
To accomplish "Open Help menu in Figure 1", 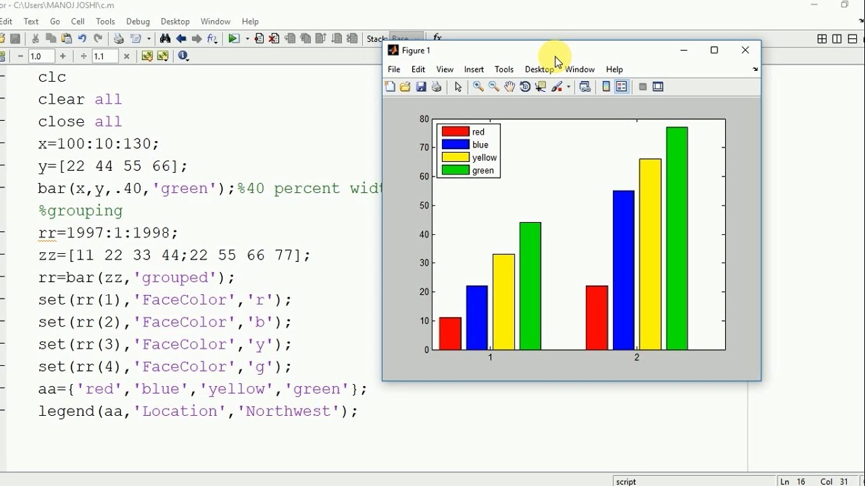I will (614, 70).
